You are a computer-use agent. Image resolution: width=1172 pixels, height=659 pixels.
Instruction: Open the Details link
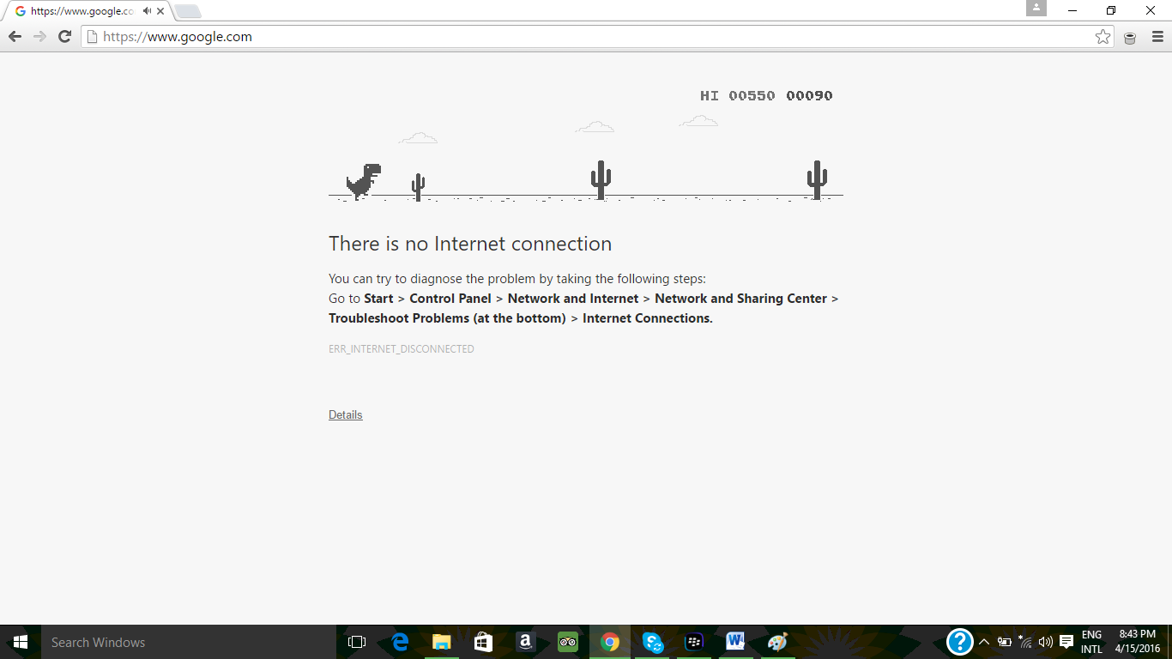[346, 415]
